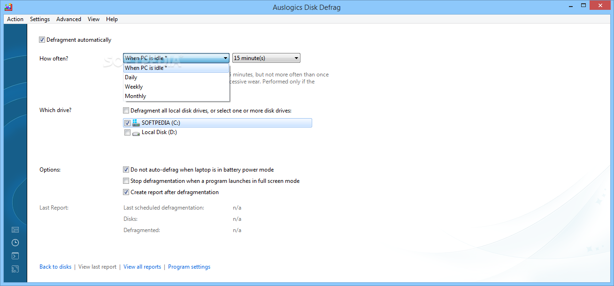The width and height of the screenshot is (614, 286).
Task: Click View last report link
Action: click(x=97, y=267)
